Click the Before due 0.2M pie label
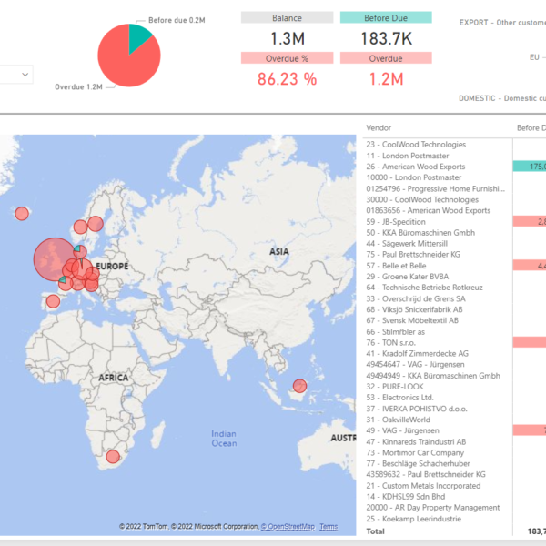 [x=177, y=21]
